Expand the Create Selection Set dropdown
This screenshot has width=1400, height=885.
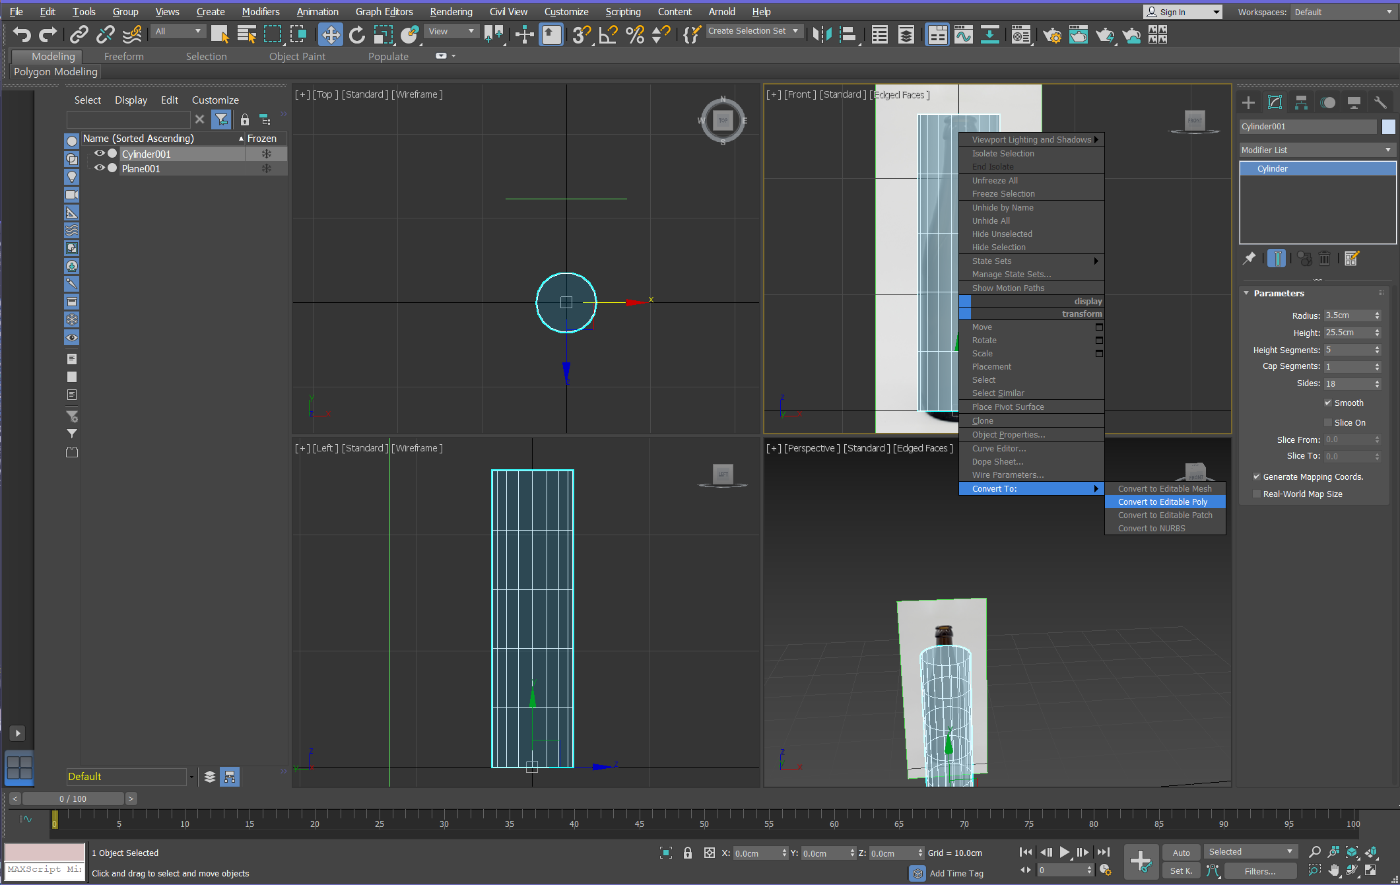pos(795,31)
